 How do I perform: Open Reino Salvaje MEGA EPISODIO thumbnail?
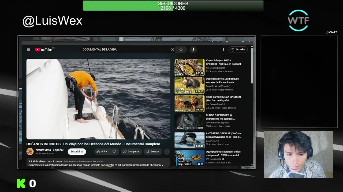189,104
